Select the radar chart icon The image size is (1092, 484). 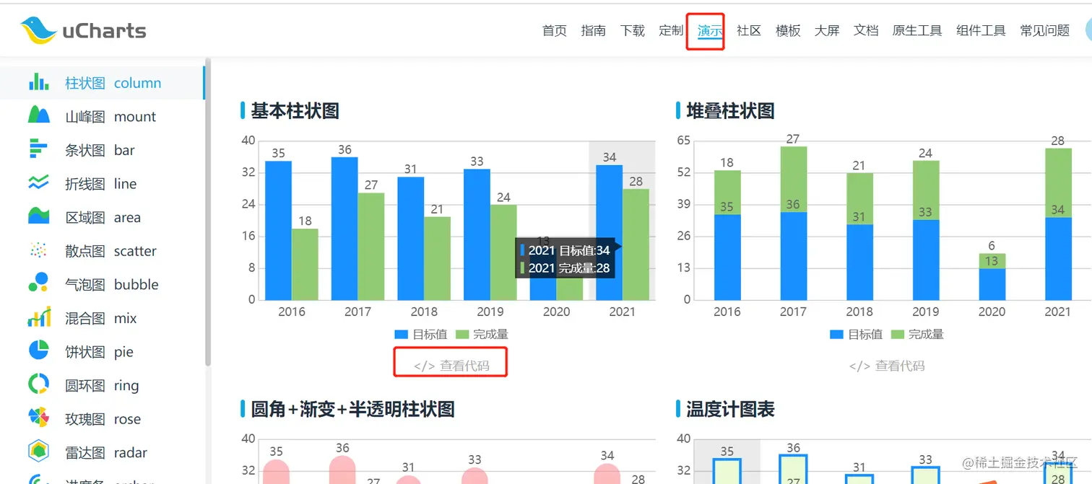tap(38, 452)
